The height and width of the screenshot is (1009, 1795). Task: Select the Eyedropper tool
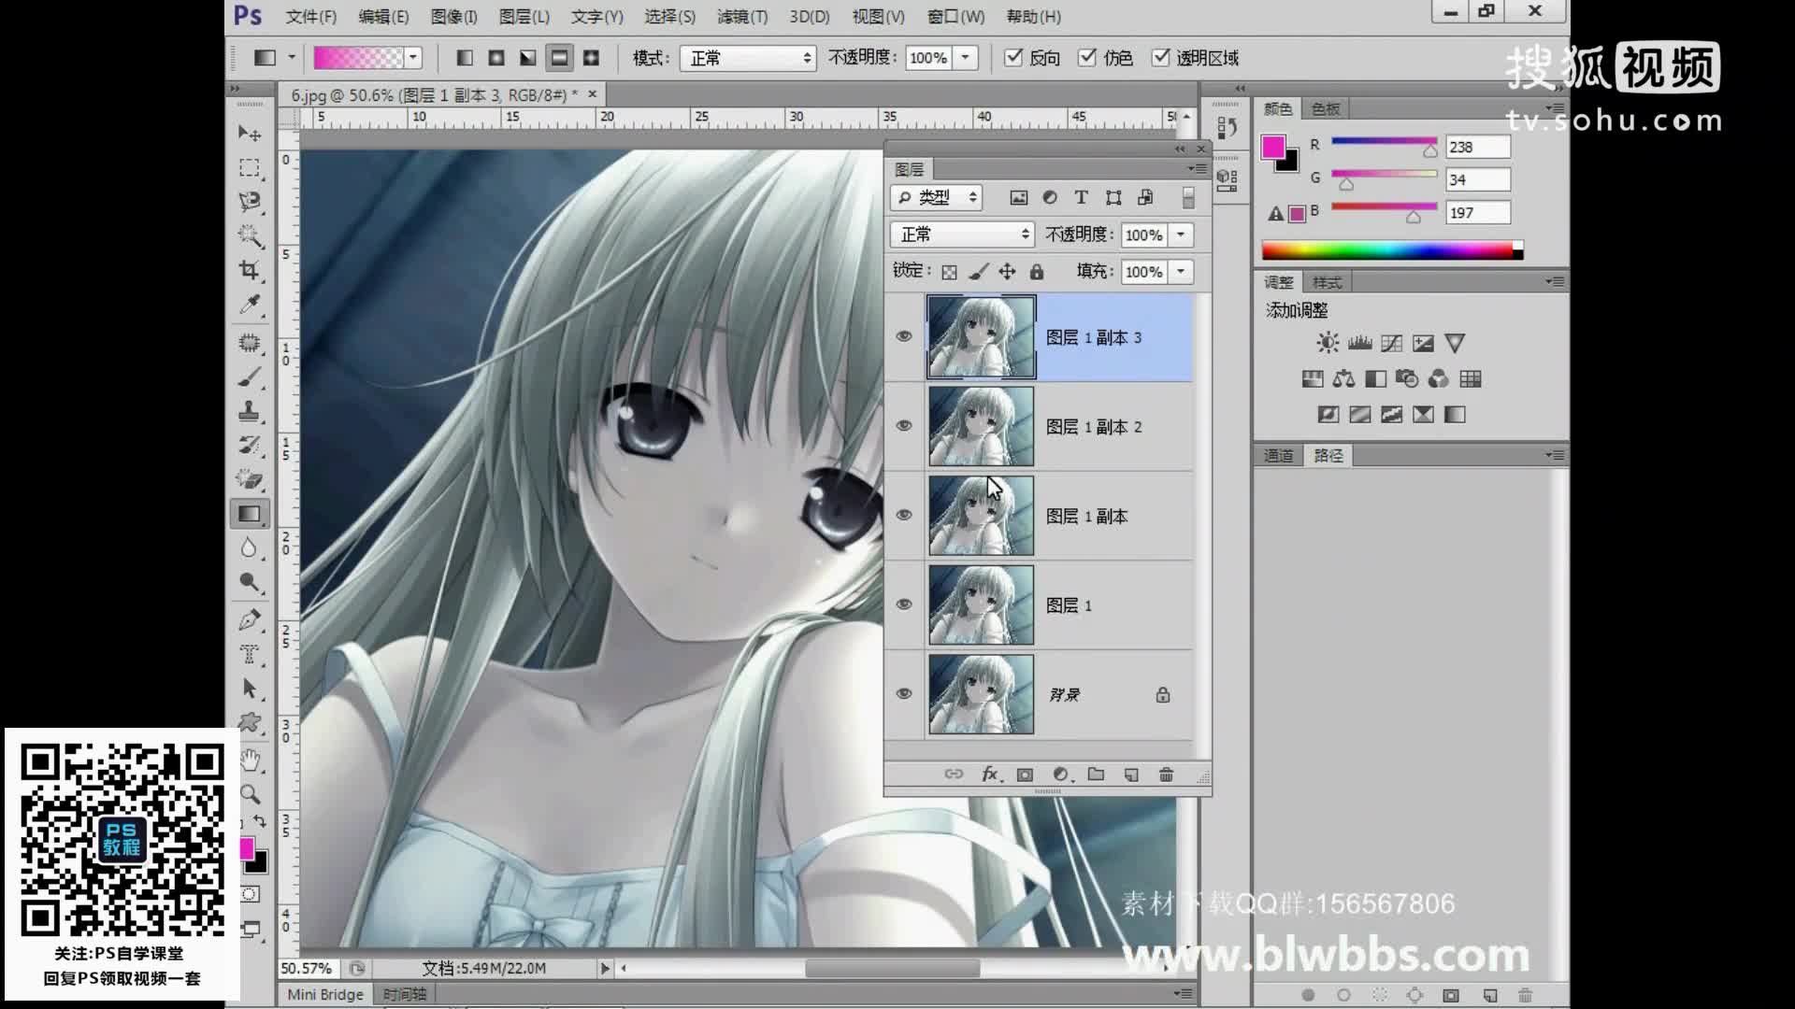[250, 306]
